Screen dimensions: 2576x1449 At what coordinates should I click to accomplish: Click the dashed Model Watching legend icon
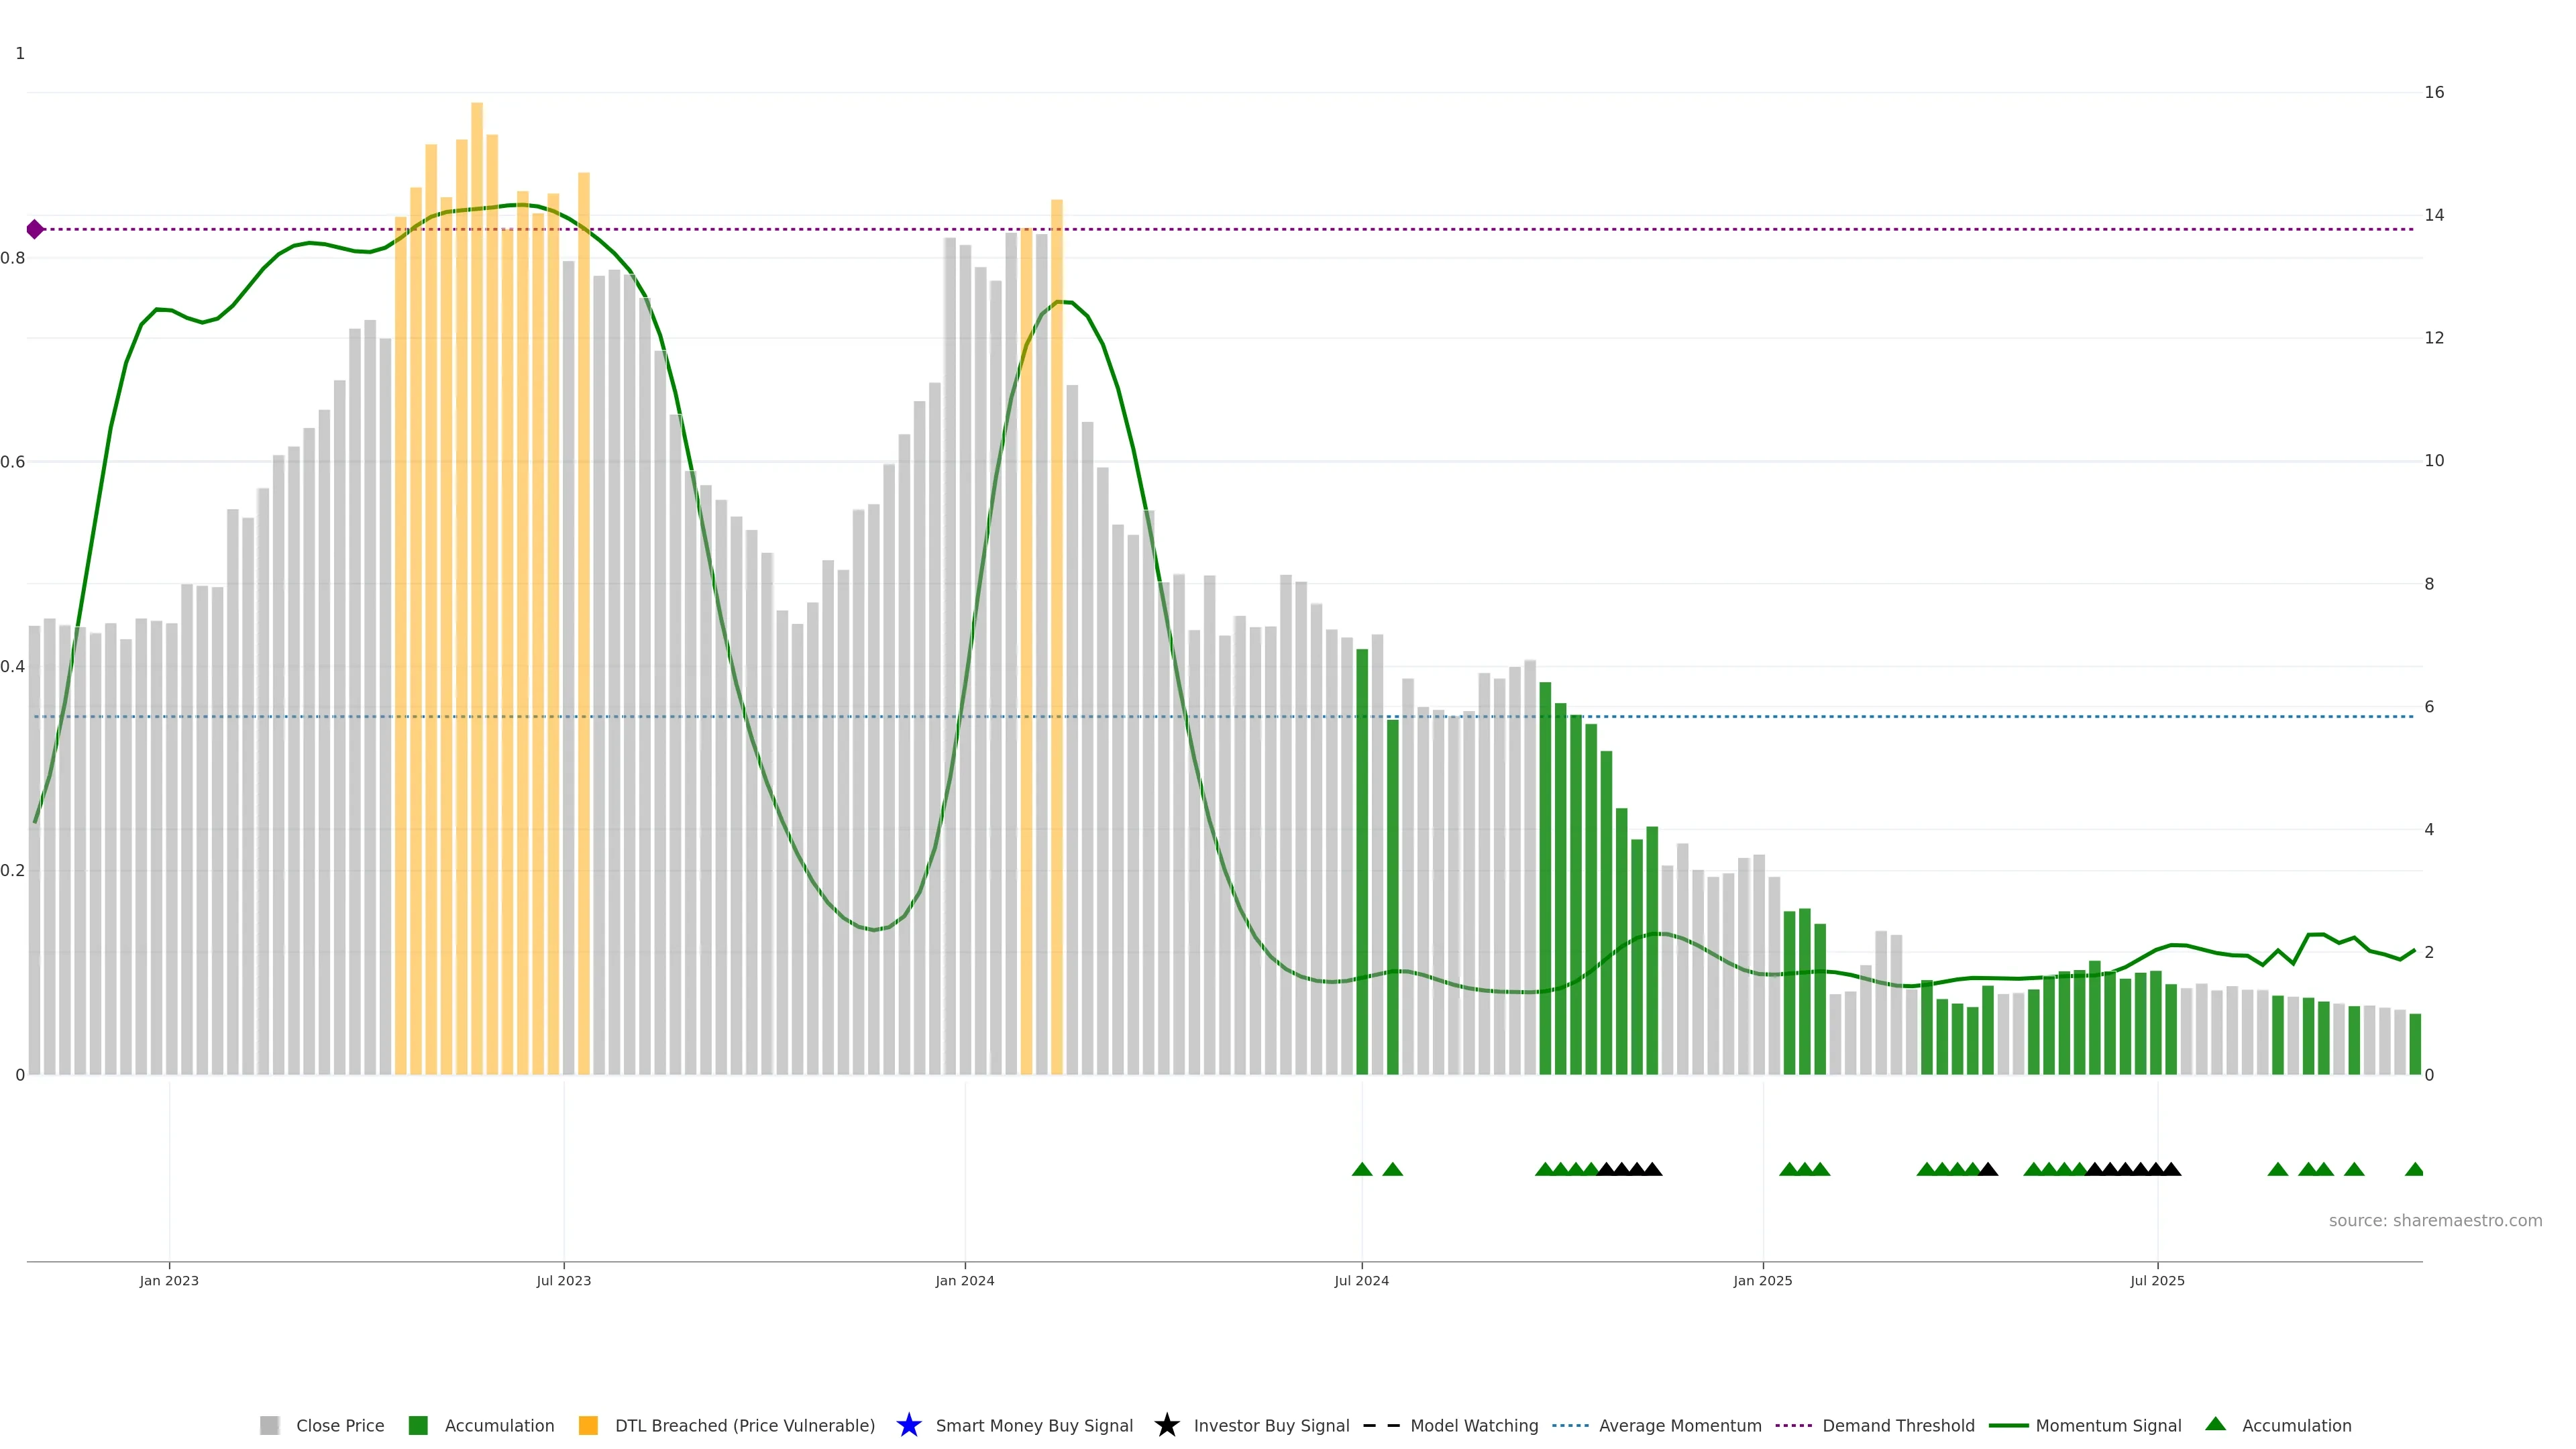pyautogui.click(x=1381, y=1425)
